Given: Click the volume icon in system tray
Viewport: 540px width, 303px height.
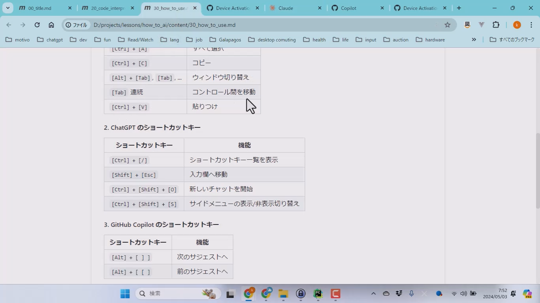Looking at the screenshot, I should [x=463, y=294].
